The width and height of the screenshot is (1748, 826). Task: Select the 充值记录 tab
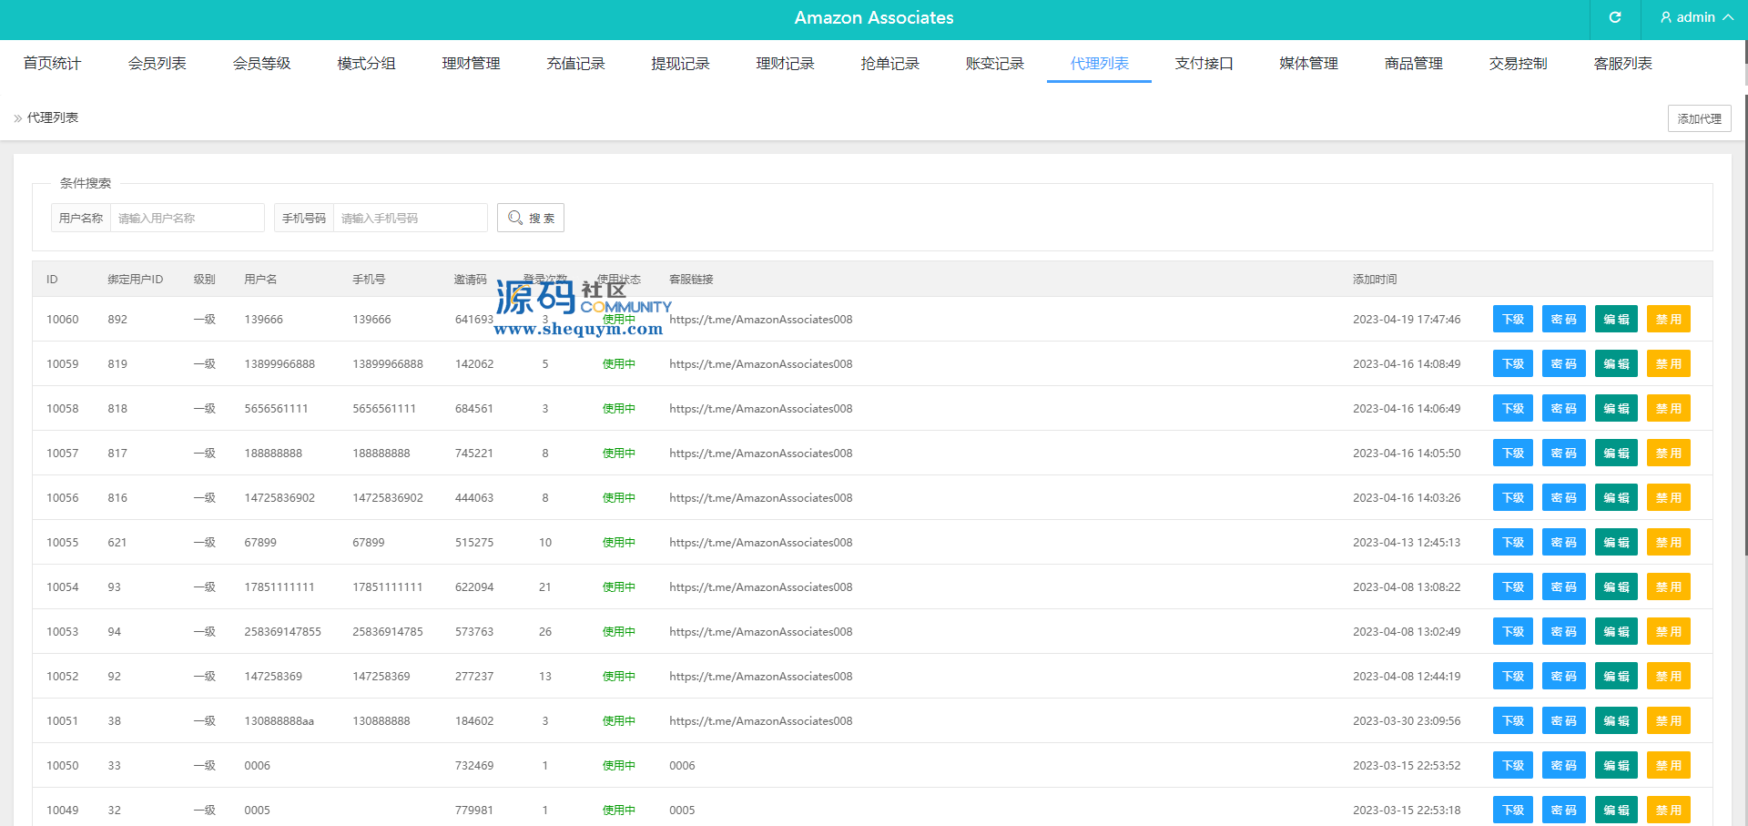click(x=575, y=63)
